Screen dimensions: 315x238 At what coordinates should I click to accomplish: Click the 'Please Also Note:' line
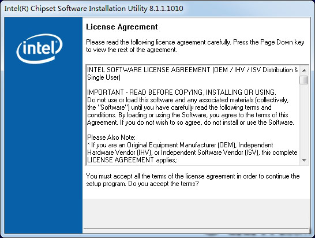(x=111, y=137)
